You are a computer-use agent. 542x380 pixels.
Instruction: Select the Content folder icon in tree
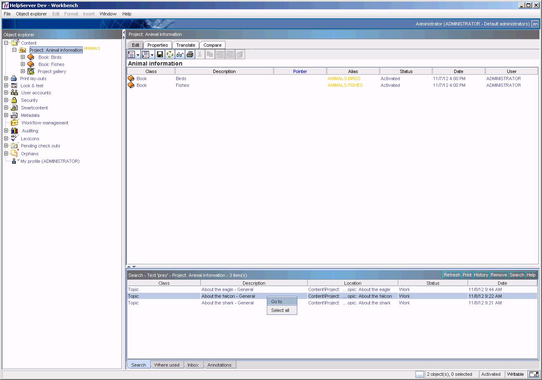15,43
